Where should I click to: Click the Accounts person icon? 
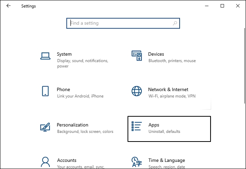[45, 162]
